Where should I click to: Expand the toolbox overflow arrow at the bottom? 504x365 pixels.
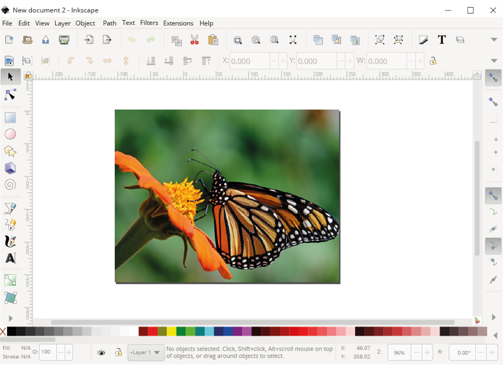click(x=10, y=318)
